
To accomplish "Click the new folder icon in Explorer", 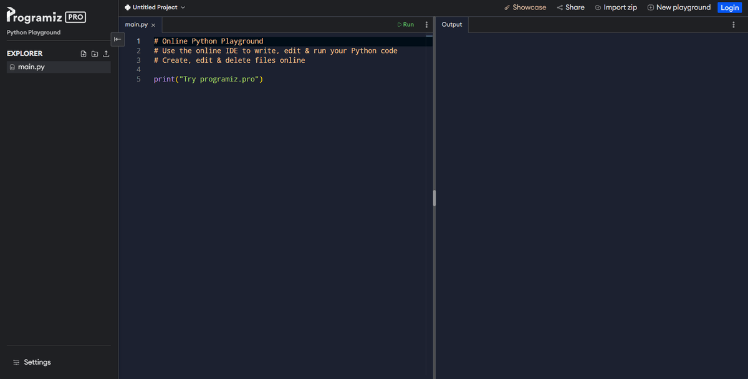I will coord(95,54).
